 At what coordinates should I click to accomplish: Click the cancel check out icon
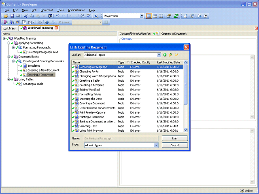[206, 16]
